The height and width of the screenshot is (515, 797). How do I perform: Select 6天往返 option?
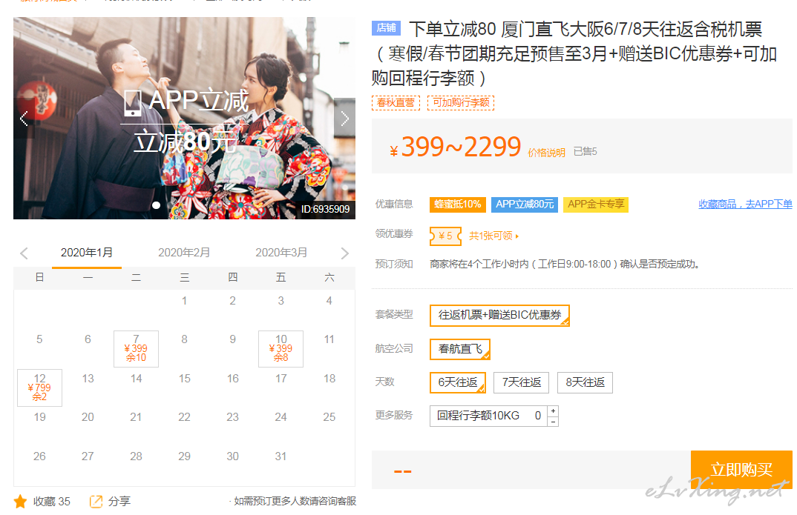[457, 382]
